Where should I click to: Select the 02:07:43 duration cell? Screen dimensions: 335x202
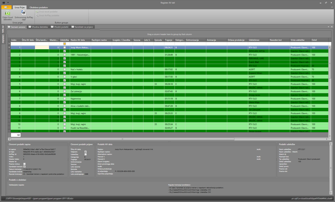170,92
